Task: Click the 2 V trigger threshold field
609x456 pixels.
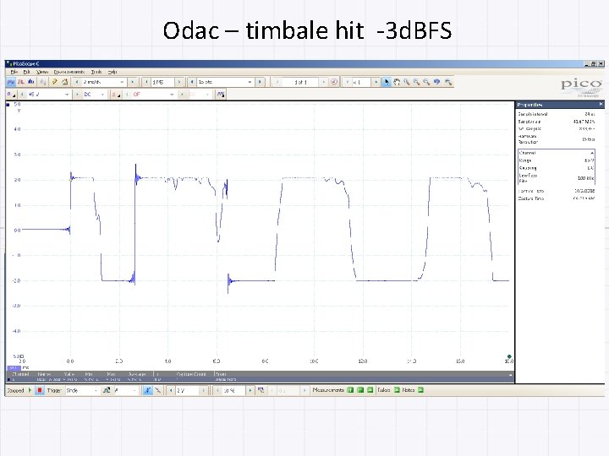Action: pos(187,390)
